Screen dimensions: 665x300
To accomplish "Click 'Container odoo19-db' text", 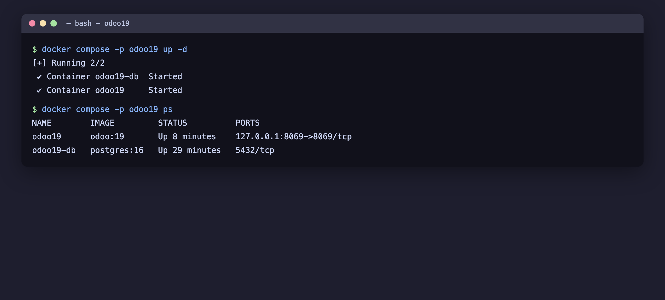I will pos(93,77).
